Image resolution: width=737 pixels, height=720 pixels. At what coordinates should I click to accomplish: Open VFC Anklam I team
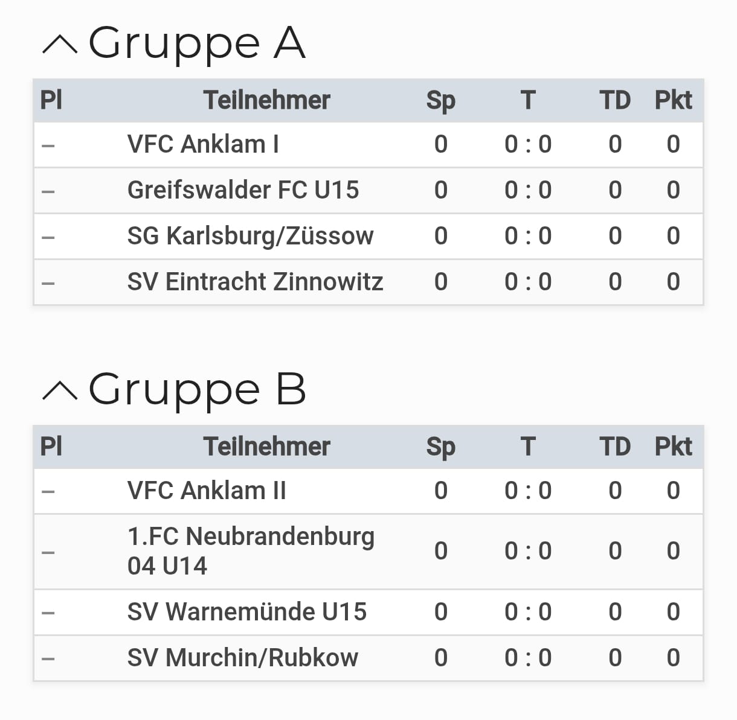click(203, 145)
